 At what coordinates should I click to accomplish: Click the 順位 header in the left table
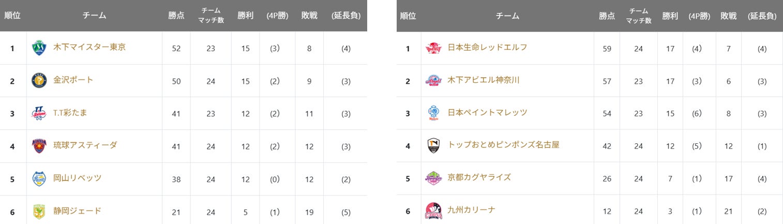click(12, 16)
